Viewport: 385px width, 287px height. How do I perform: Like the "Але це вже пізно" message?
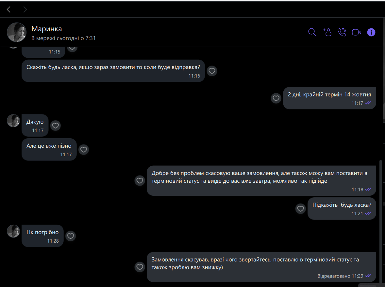point(84,149)
